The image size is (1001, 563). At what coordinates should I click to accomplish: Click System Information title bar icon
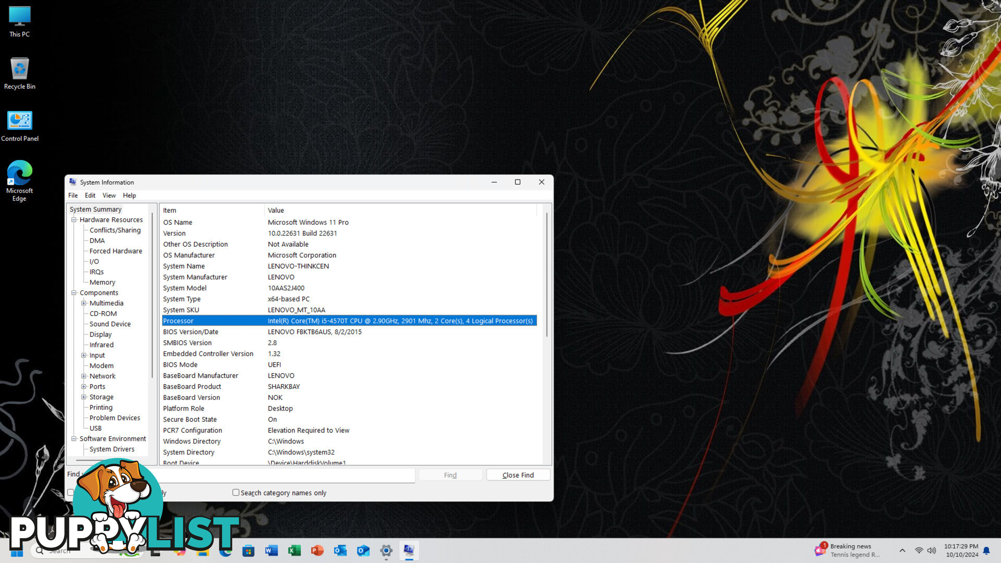click(x=73, y=182)
